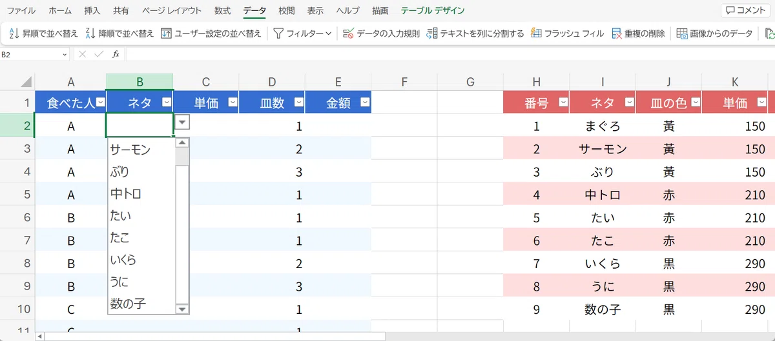Click 皿数 cell in row 4
Image resolution: width=775 pixels, height=341 pixels.
tap(272, 171)
